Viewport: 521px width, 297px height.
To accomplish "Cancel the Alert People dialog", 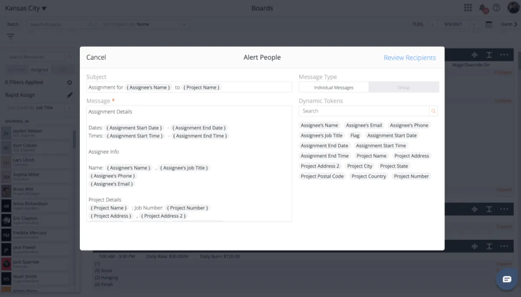I will pos(96,58).
